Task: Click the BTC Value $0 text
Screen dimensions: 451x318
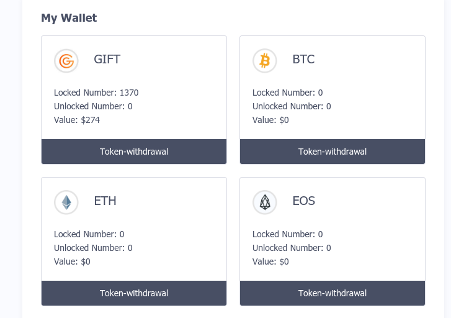Action: click(270, 120)
